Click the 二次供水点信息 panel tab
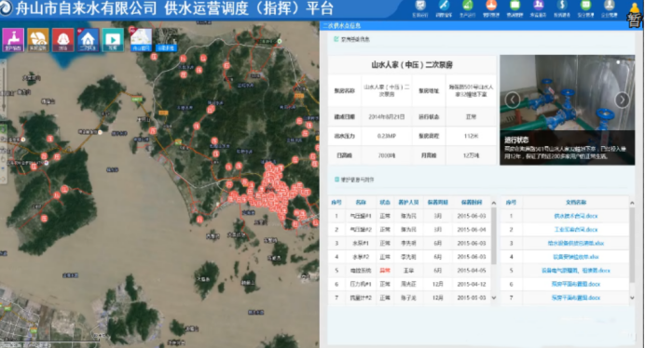This screenshot has height=348, width=645. pos(342,25)
